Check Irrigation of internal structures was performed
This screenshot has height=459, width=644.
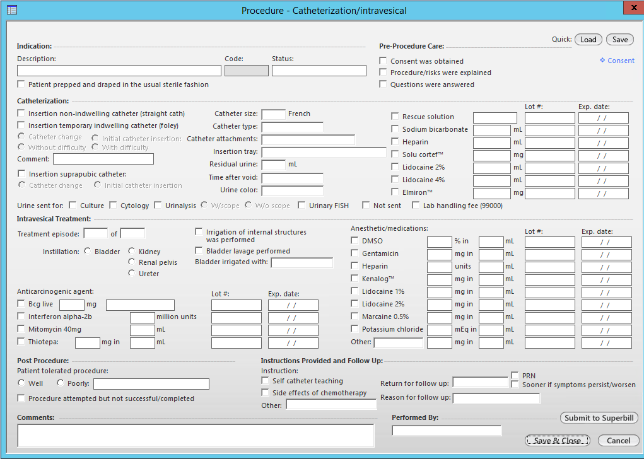click(199, 231)
